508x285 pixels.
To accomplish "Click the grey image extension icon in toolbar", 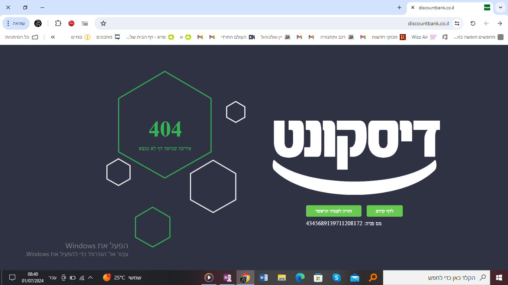I will (x=85, y=23).
